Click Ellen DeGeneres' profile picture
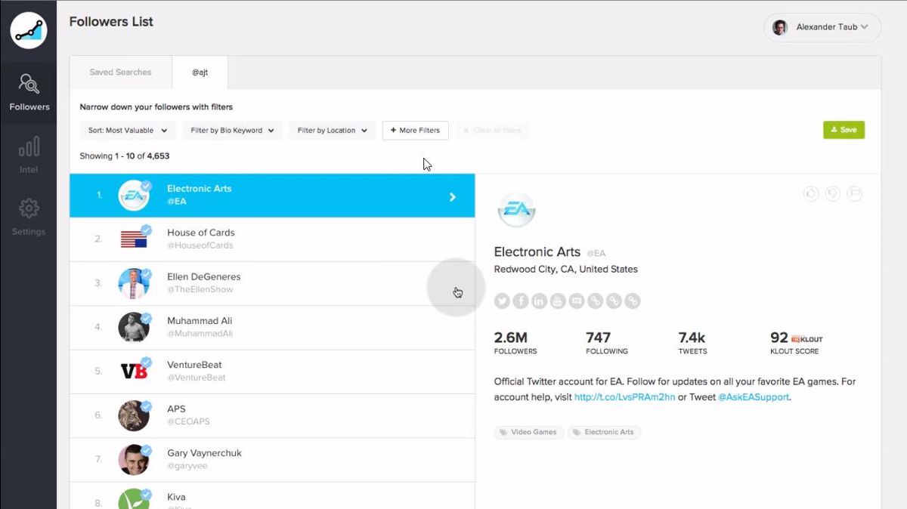The image size is (907, 509). click(x=134, y=283)
